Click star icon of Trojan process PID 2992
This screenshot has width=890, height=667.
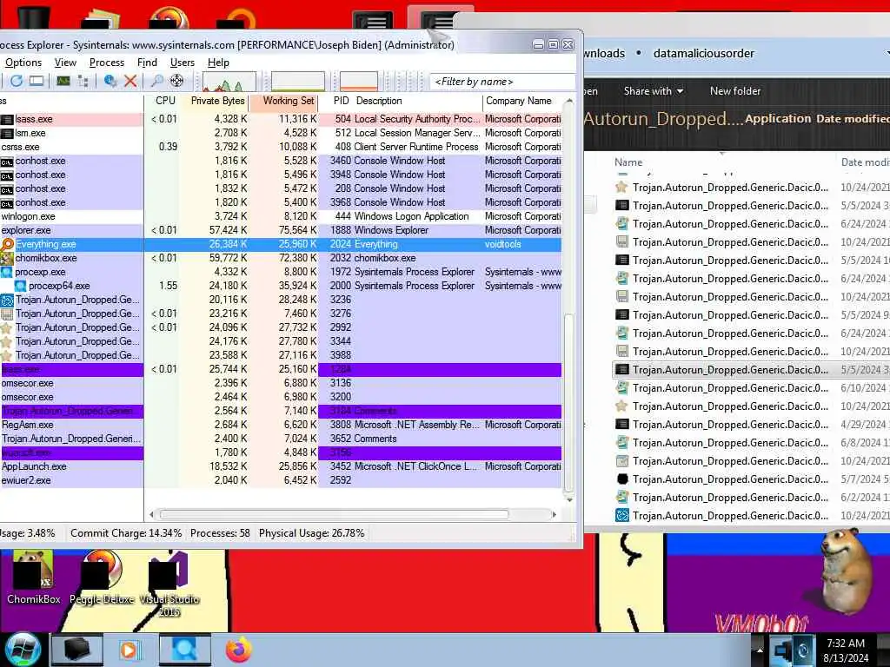click(7, 327)
